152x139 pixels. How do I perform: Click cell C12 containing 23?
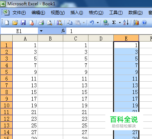click(x=75, y=119)
